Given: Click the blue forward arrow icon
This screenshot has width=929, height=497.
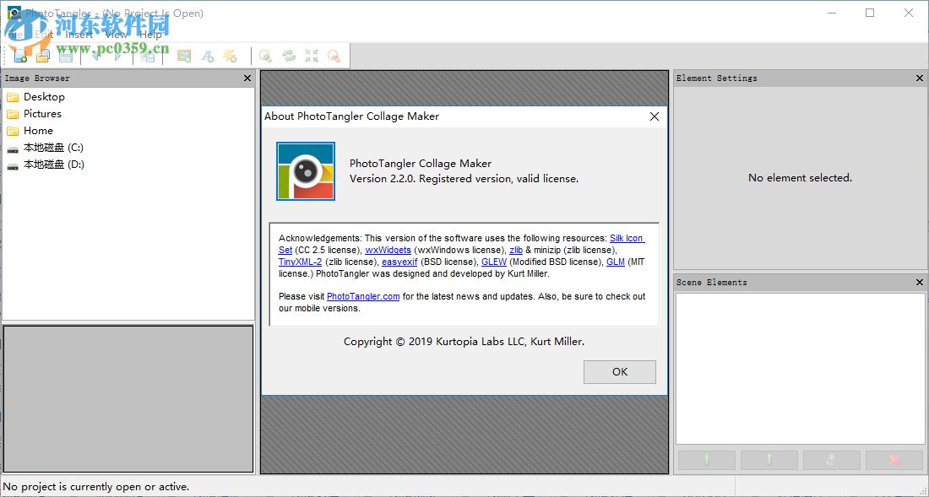Looking at the screenshot, I should pyautogui.click(x=117, y=56).
